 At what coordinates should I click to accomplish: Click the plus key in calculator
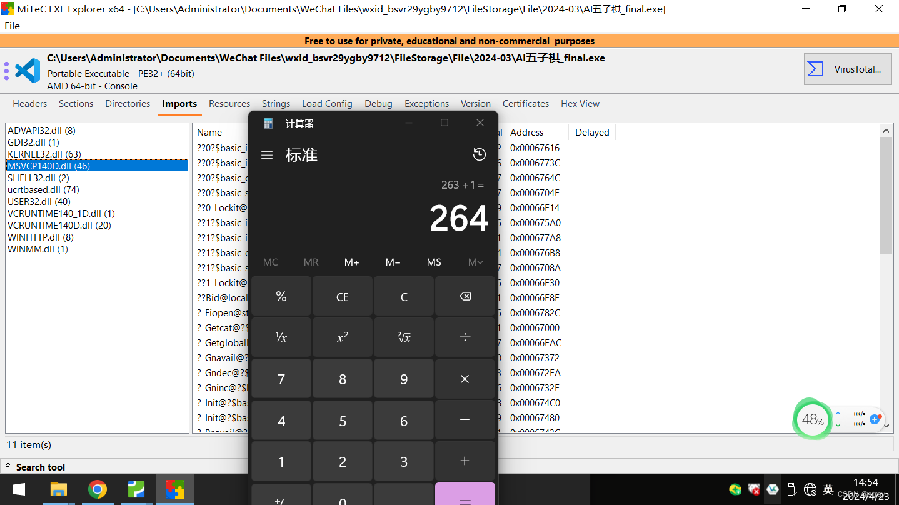pos(465,461)
